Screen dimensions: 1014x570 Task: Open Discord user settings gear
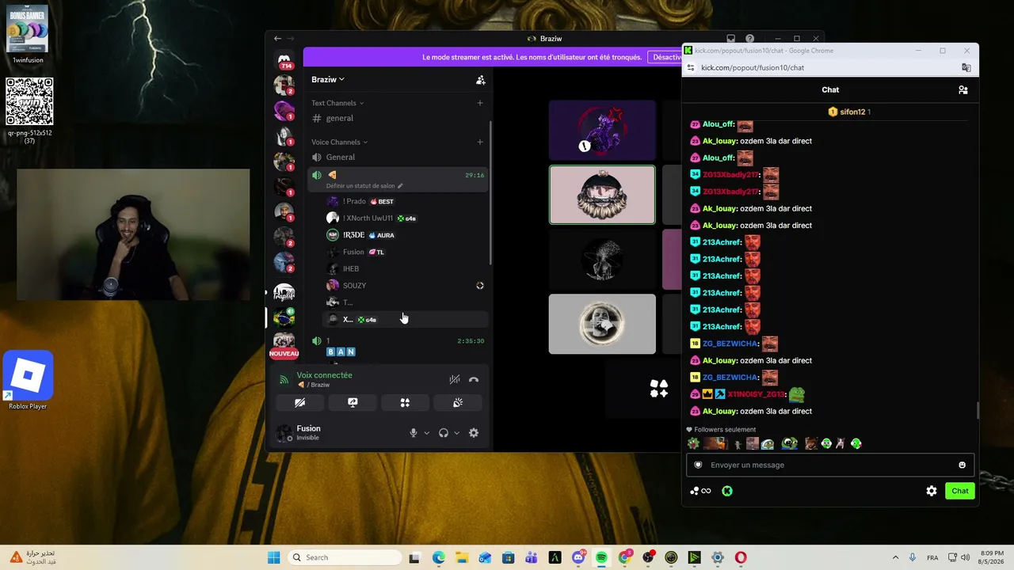[x=474, y=433]
